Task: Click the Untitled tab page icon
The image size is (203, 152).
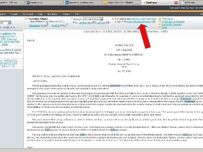Action: tap(183, 3)
